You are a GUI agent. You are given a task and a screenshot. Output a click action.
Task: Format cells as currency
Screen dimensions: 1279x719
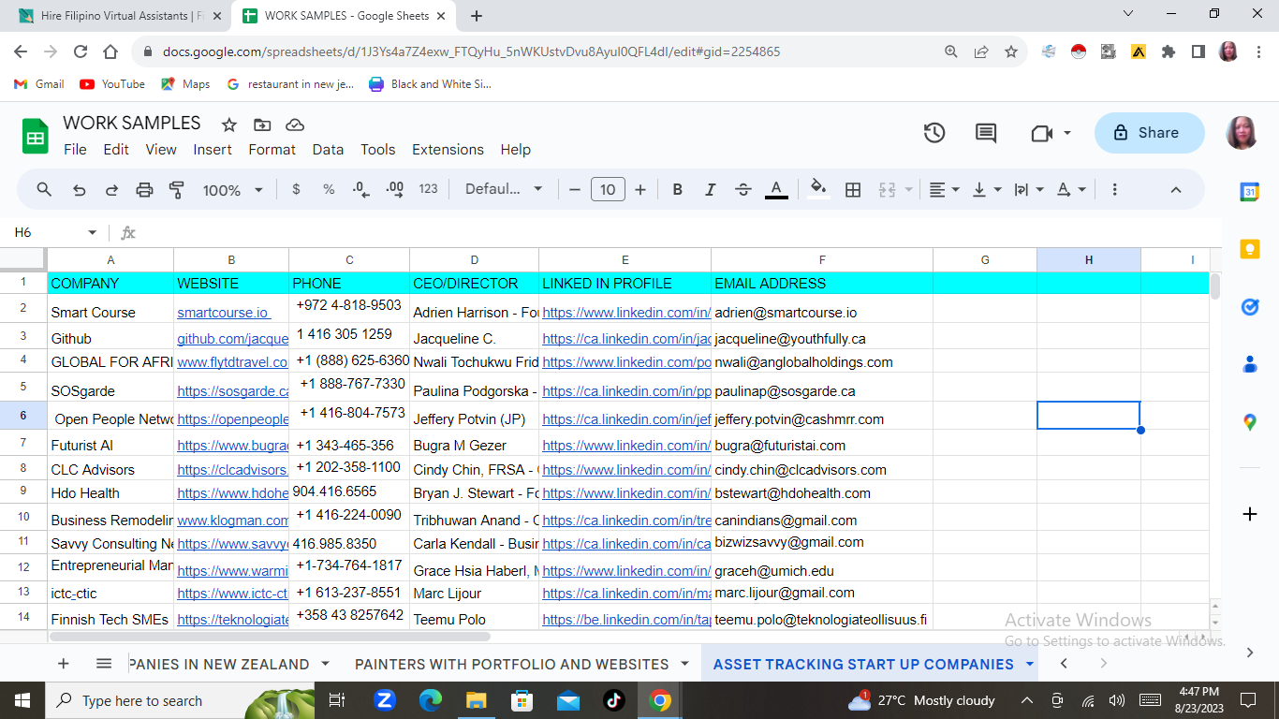[296, 189]
